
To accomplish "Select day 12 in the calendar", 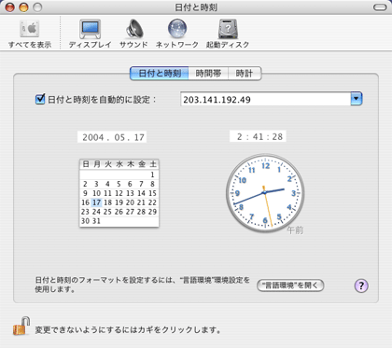I will pyautogui.click(x=119, y=193).
